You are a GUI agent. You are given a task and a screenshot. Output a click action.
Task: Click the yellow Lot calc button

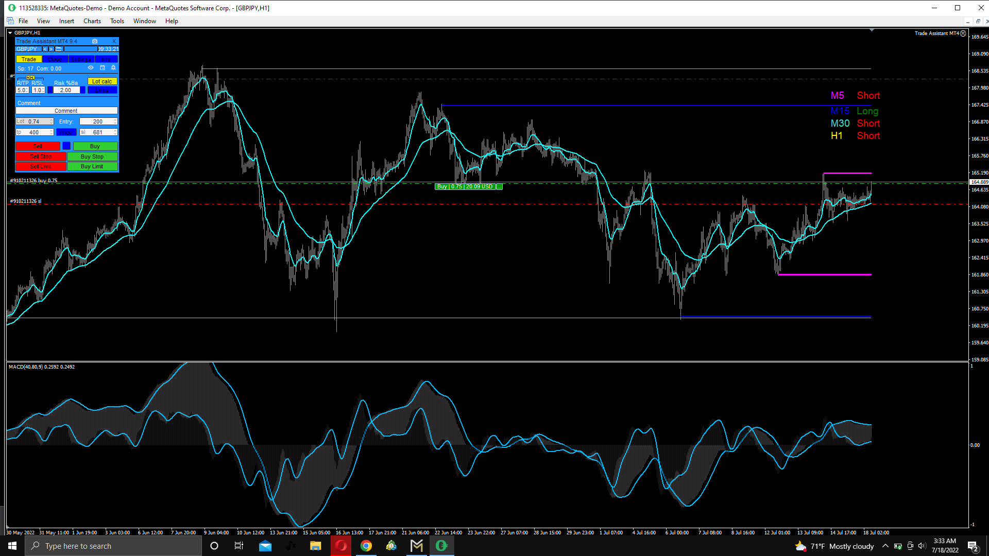(102, 81)
